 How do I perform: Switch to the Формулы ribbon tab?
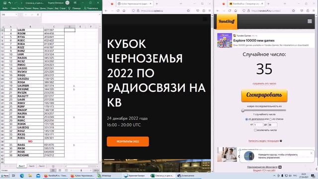[x=36, y=8]
